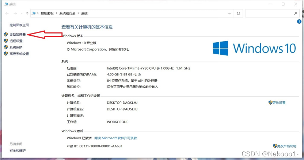Click the shield icon beside 更改设置
Viewport: 304px width, 160px height.
270,102
